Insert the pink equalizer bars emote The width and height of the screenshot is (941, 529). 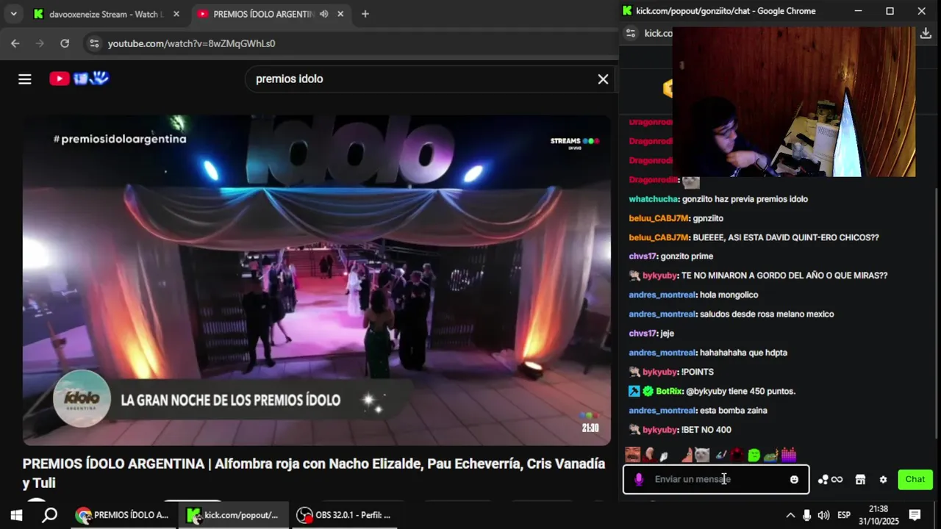(x=788, y=455)
